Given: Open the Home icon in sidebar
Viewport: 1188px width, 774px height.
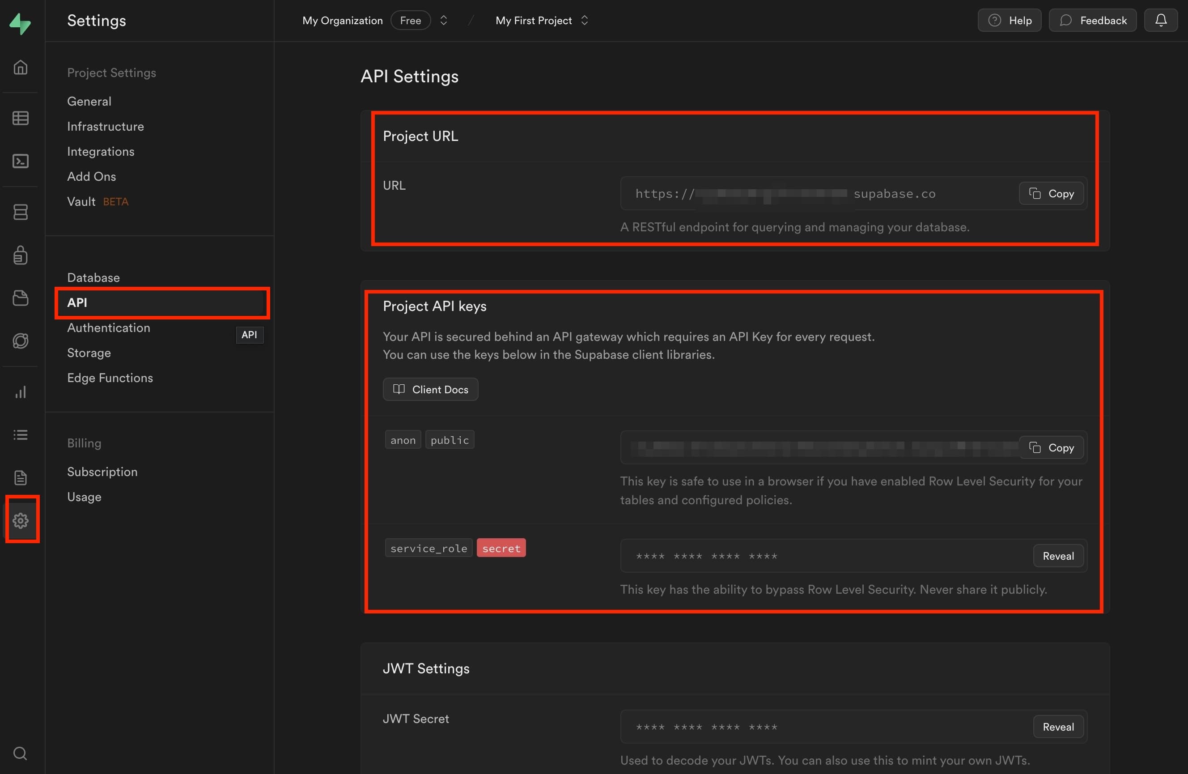Looking at the screenshot, I should click(20, 67).
